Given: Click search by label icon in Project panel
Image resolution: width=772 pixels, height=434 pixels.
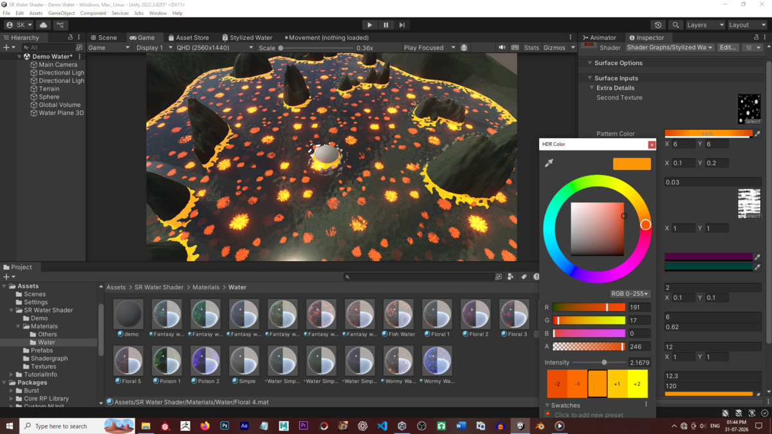Looking at the screenshot, I should tap(524, 276).
